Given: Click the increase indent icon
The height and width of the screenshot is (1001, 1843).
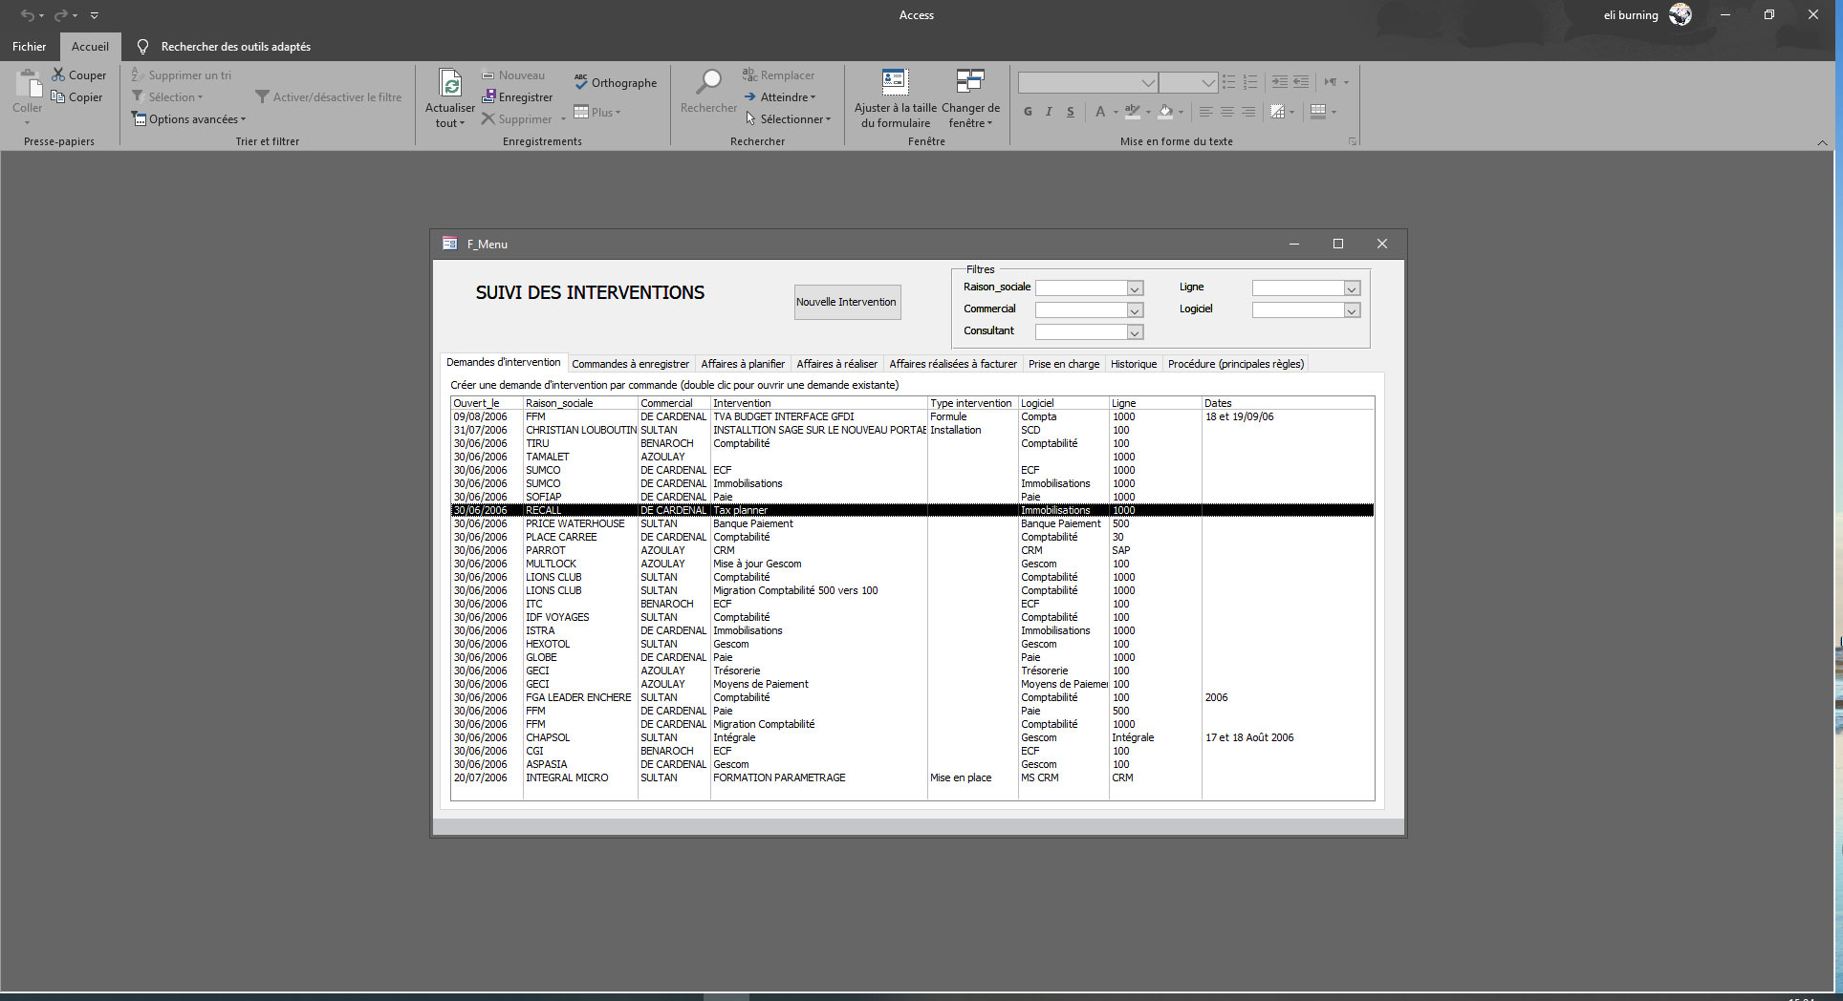Looking at the screenshot, I should pyautogui.click(x=1279, y=82).
